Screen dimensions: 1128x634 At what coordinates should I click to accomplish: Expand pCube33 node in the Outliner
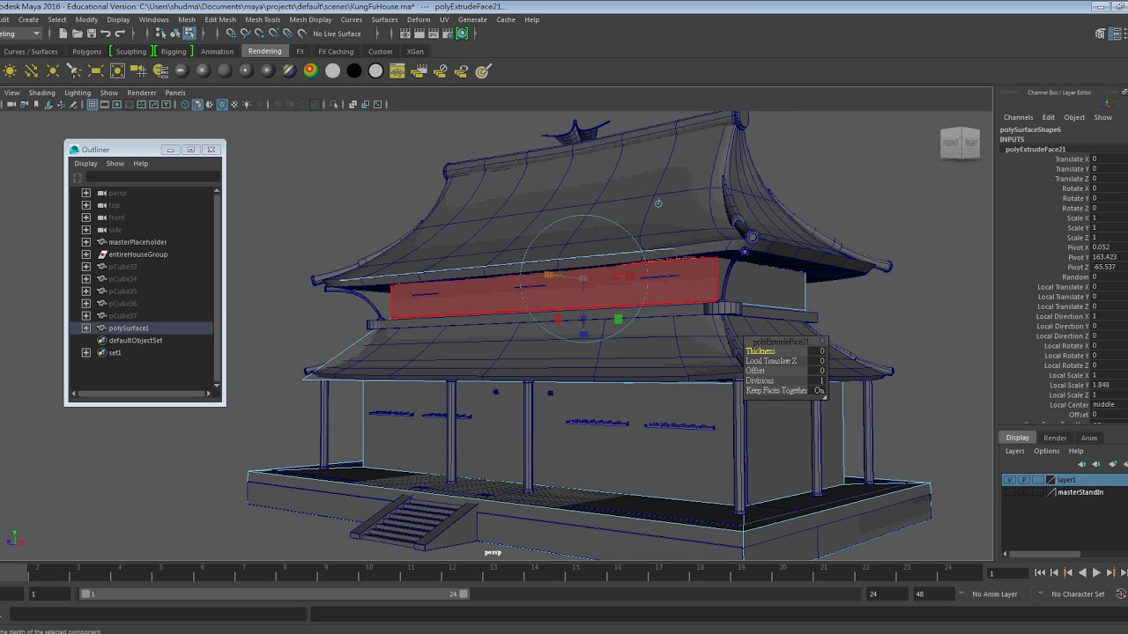[x=85, y=266]
